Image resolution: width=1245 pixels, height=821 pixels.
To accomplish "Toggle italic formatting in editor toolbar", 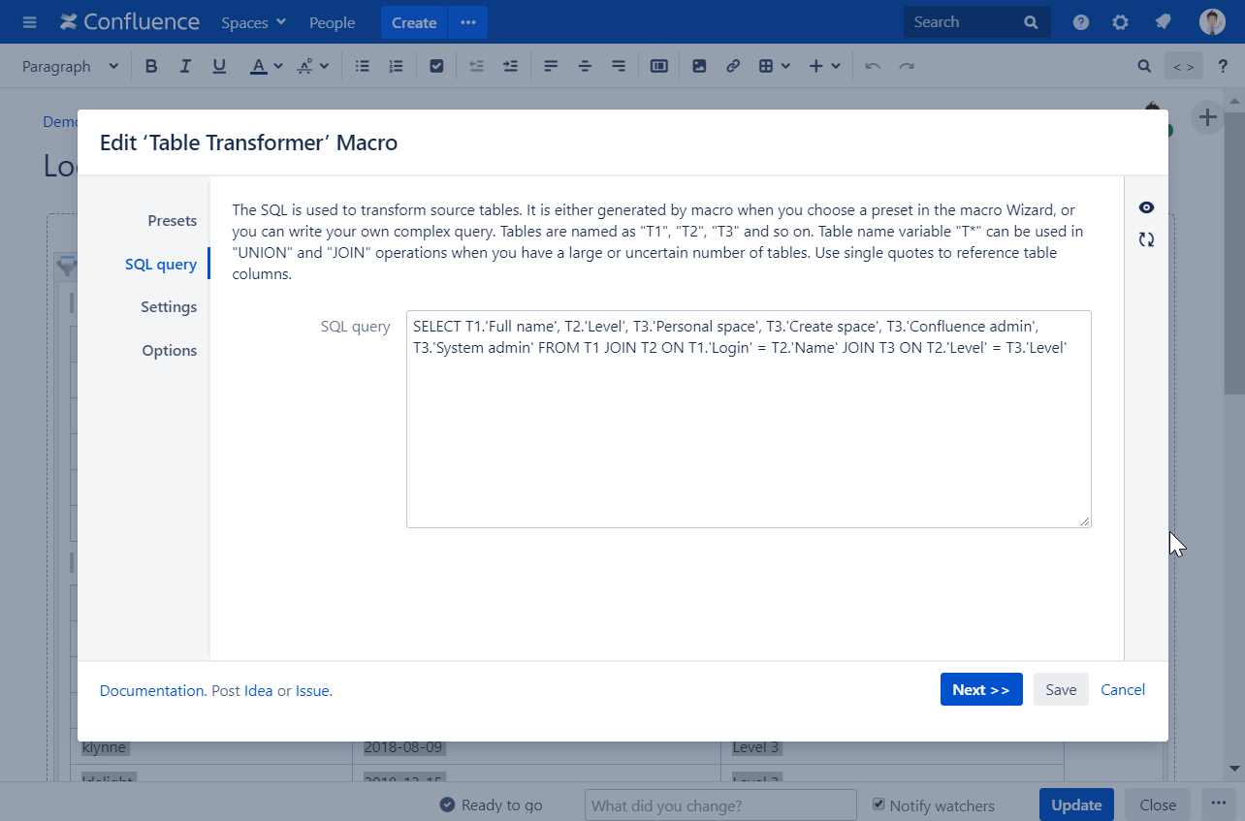I will [185, 66].
